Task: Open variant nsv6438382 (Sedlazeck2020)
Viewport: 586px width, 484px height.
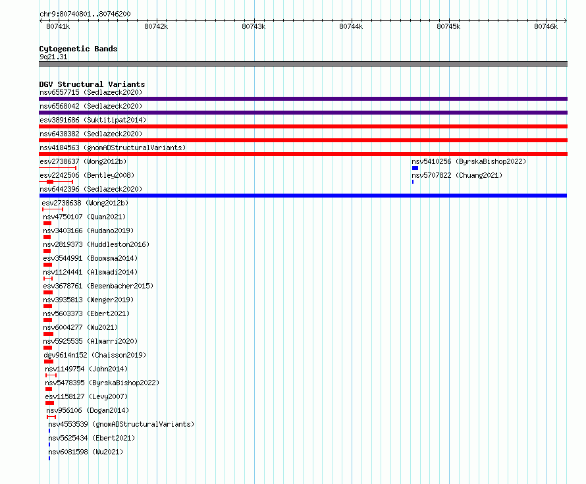Action: 91,134
